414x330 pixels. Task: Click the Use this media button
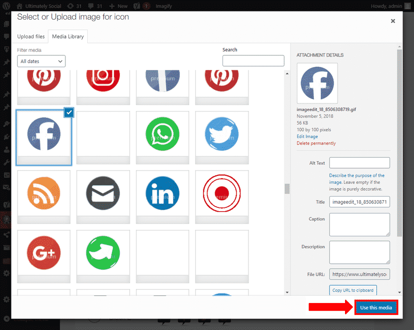376,308
